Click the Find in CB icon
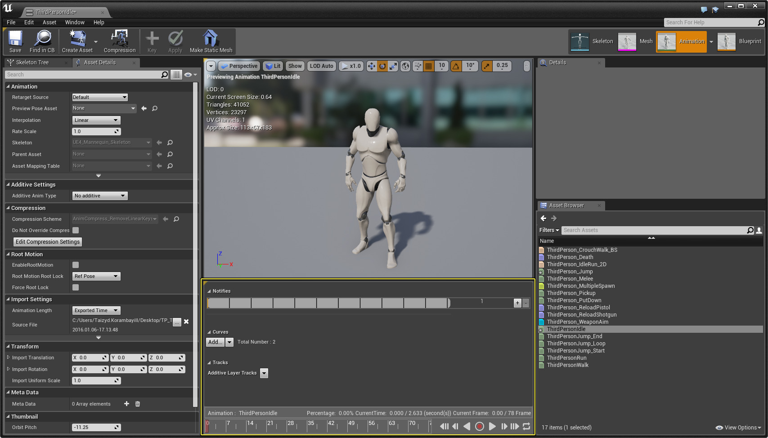This screenshot has width=768, height=438. pyautogui.click(x=42, y=41)
